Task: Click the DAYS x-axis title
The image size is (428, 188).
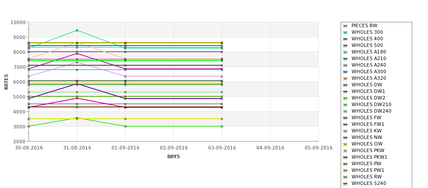Action: (173, 157)
